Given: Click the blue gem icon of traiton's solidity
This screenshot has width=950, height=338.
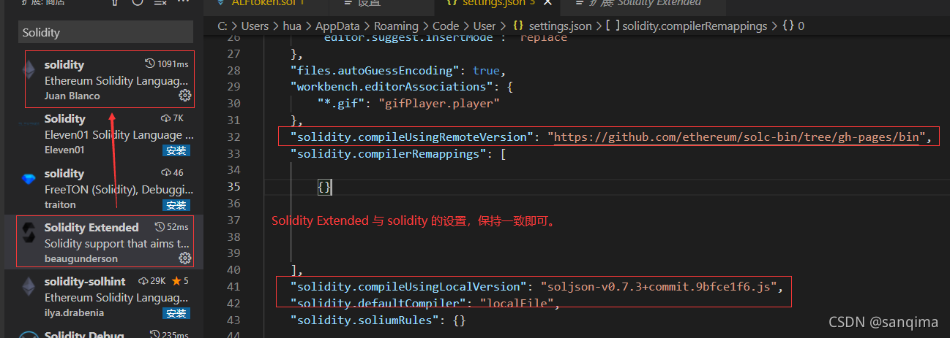Looking at the screenshot, I should [x=29, y=179].
